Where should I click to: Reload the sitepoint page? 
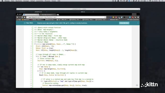click(22, 17)
